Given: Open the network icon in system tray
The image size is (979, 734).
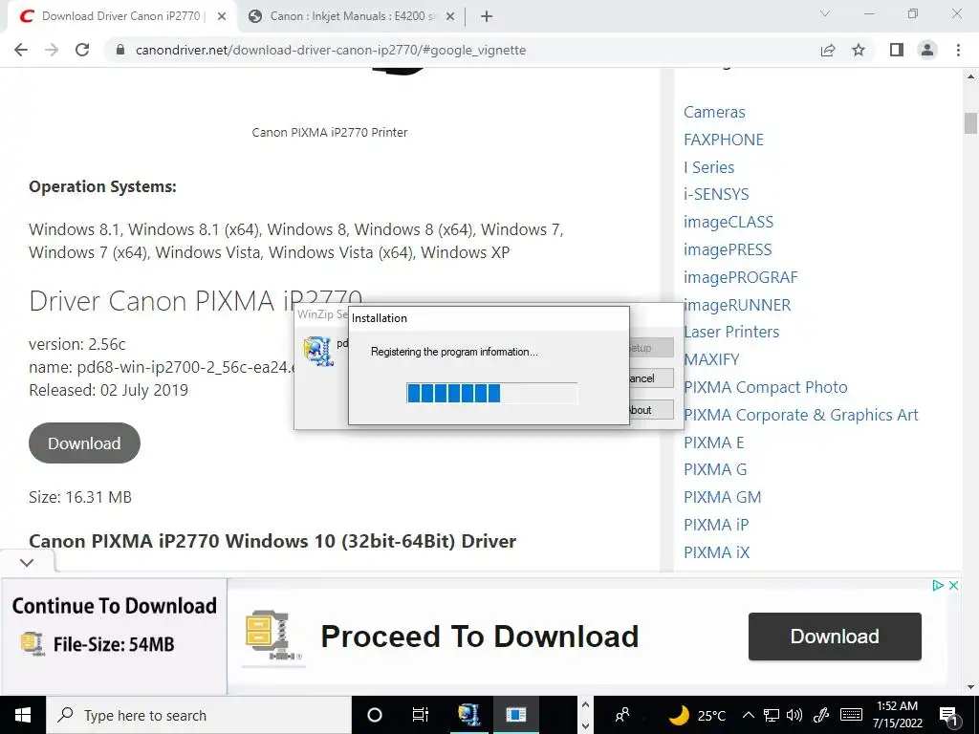Looking at the screenshot, I should click(x=772, y=715).
